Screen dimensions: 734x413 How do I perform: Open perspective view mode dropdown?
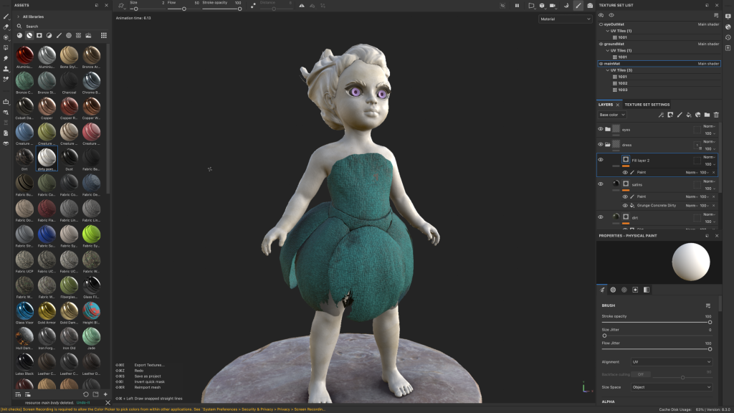point(531,6)
